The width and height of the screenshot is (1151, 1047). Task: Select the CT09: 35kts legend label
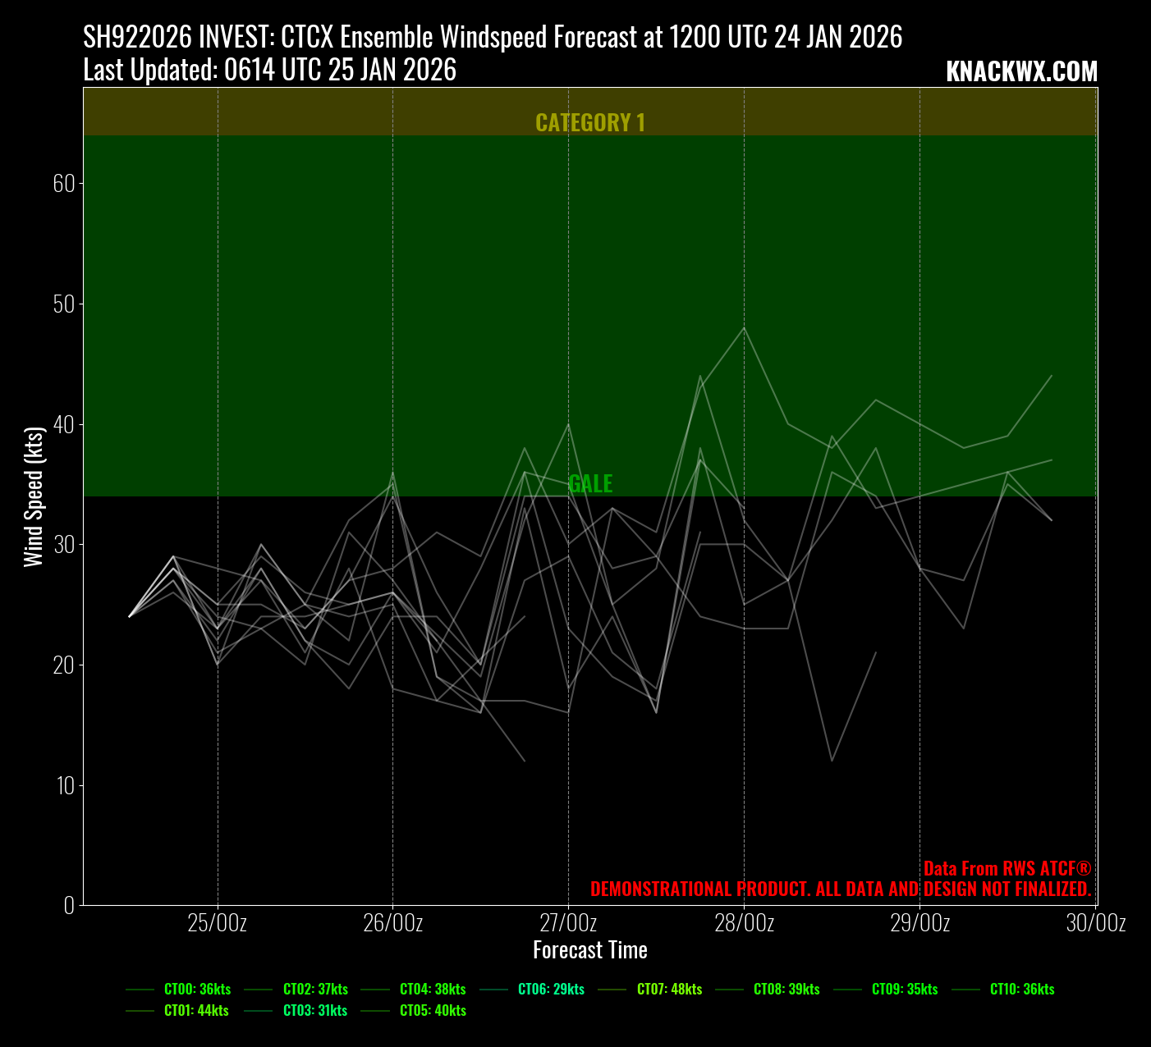pos(905,990)
